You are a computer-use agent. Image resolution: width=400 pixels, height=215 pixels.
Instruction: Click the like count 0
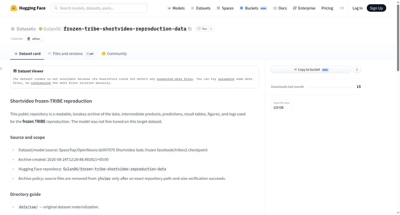pyautogui.click(x=211, y=29)
